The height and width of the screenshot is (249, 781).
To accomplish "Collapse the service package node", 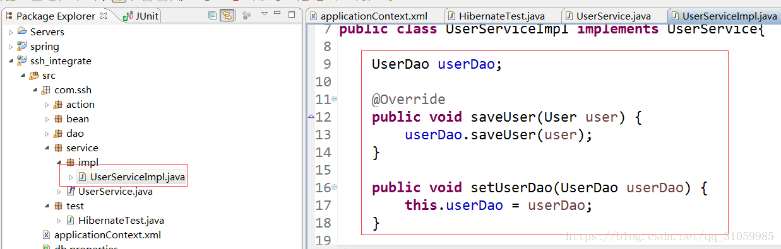I will pos(47,148).
